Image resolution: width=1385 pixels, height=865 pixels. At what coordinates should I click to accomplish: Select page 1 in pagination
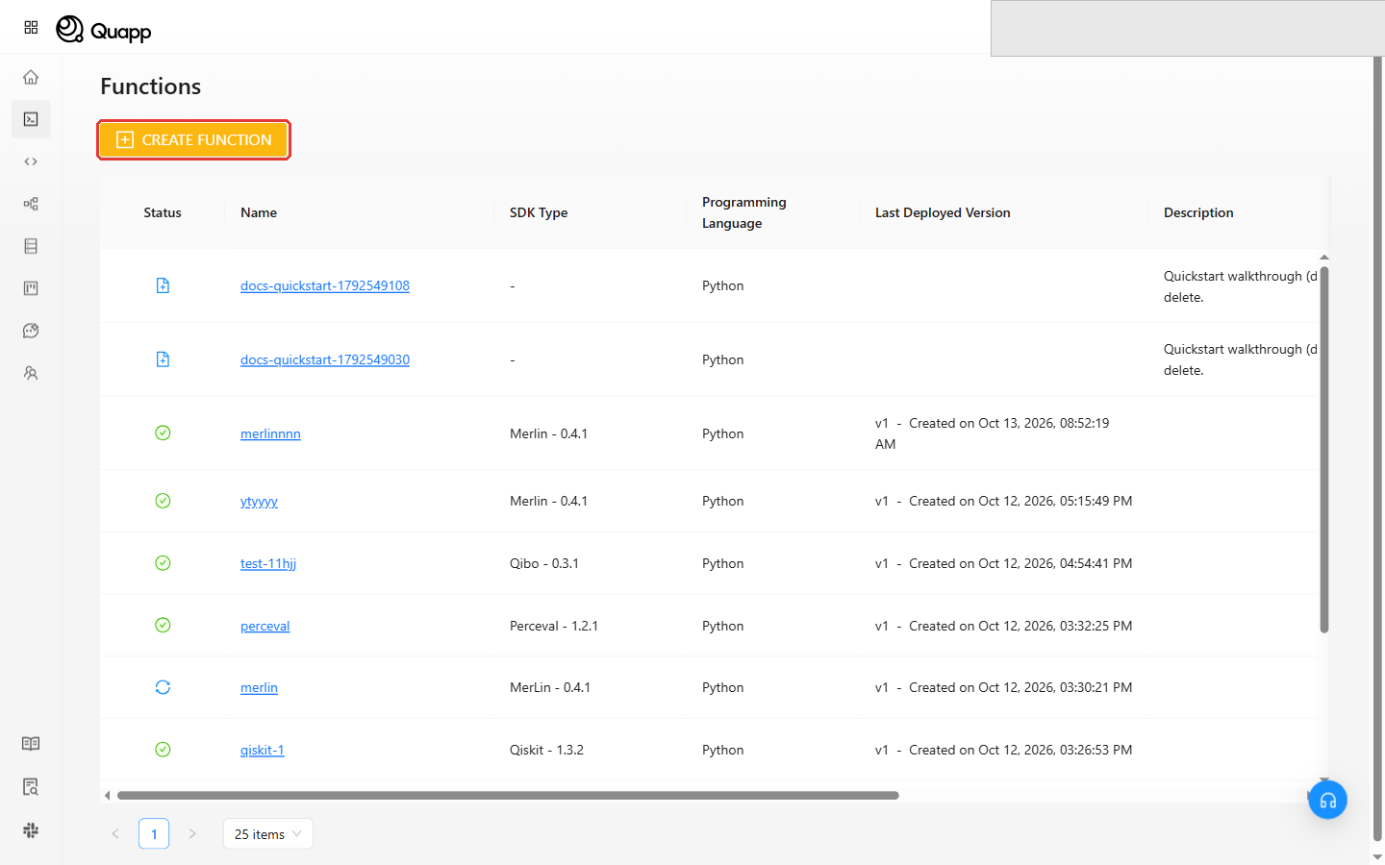pos(154,834)
